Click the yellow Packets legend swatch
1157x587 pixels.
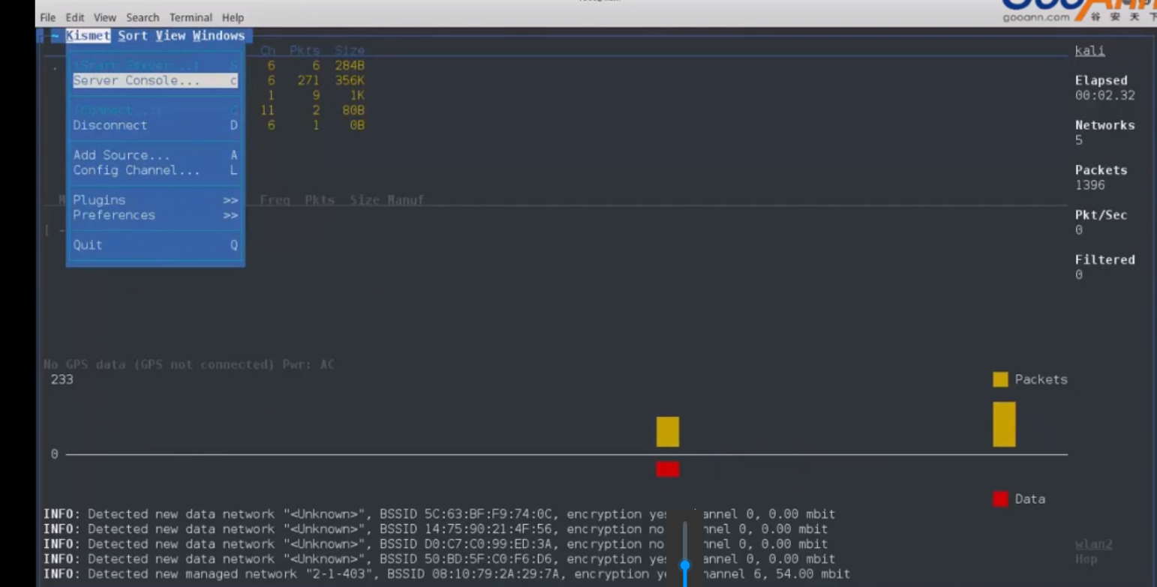(x=1000, y=379)
